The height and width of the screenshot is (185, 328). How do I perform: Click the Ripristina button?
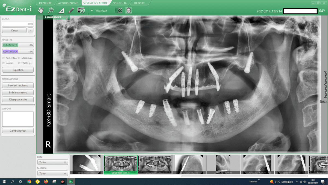click(x=18, y=70)
